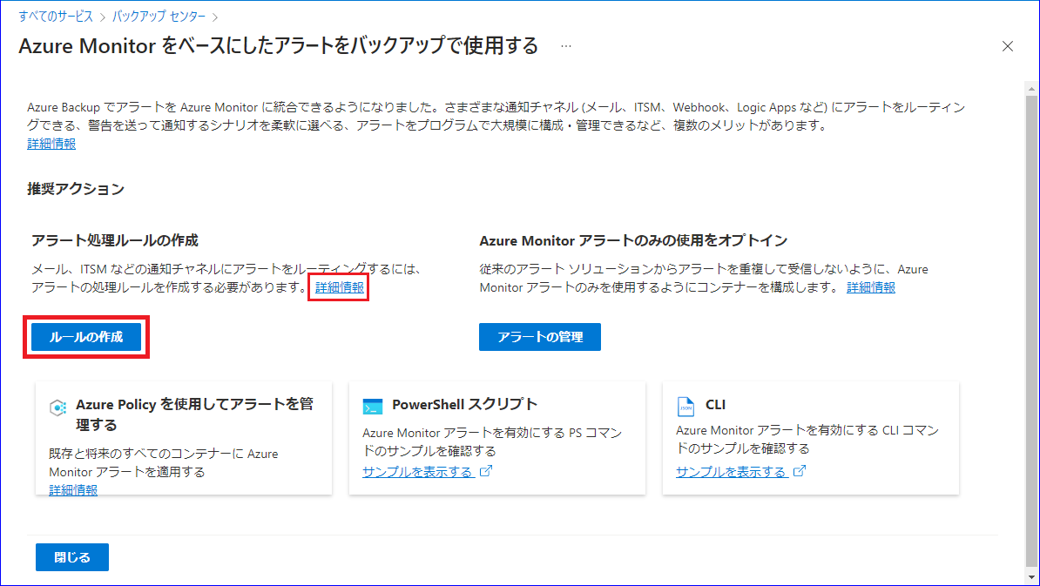Viewport: 1040px width, 586px height.
Task: Click the Azure Policy hexagon icon
Action: tap(57, 407)
